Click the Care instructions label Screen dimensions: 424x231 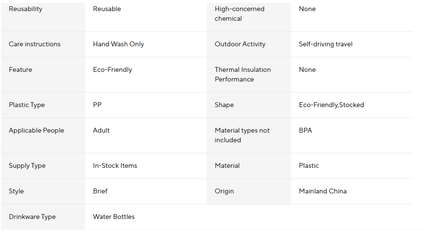(x=35, y=44)
